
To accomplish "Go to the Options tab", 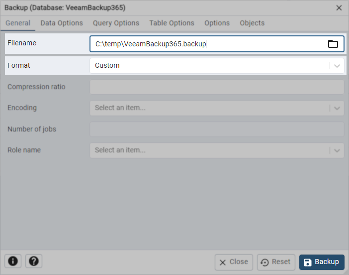I will click(x=217, y=23).
